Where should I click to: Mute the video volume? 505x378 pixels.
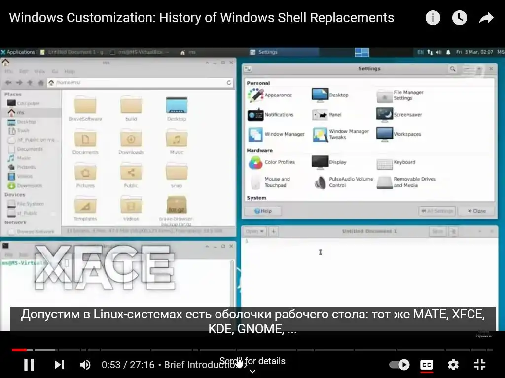pos(85,365)
